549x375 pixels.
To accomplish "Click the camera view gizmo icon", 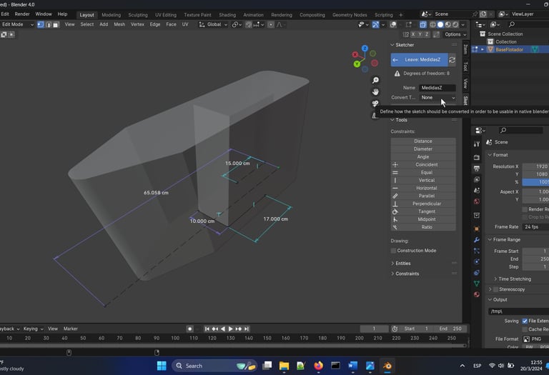I will point(375,104).
